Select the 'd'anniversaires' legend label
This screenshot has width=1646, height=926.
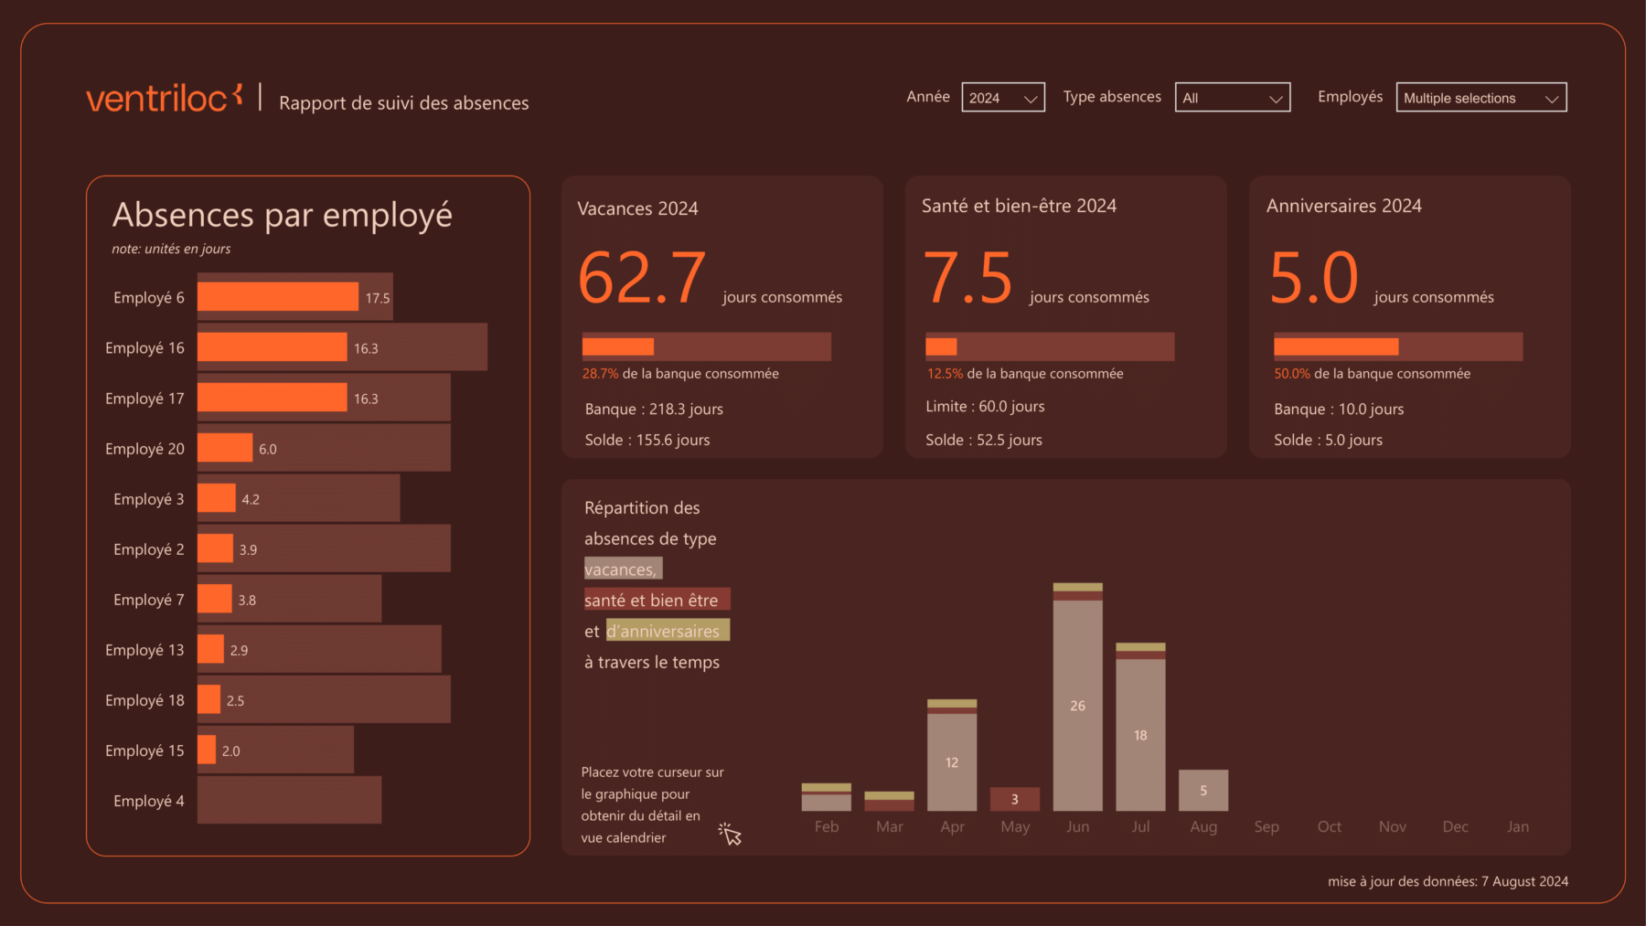coord(668,630)
